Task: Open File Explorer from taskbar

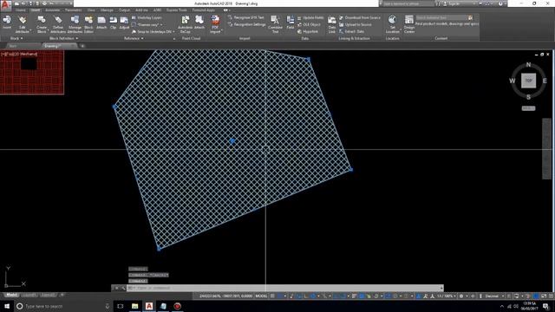Action: [x=135, y=306]
